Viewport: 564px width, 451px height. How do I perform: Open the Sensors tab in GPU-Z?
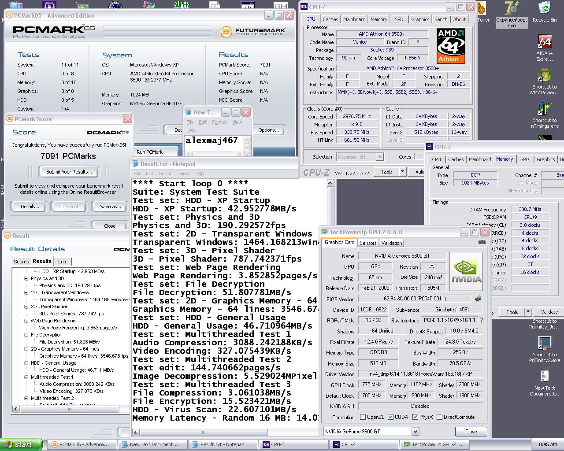click(x=368, y=243)
